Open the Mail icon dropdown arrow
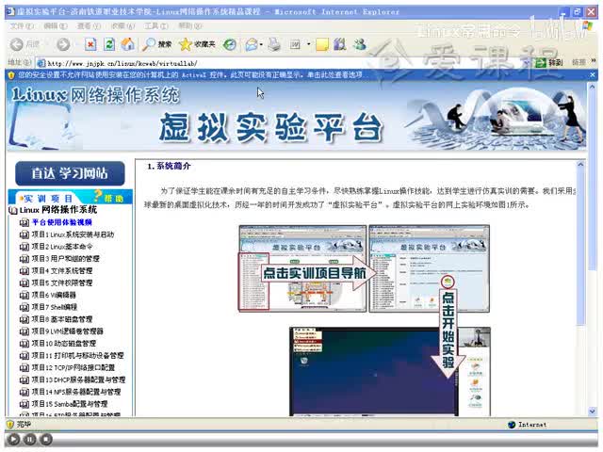This screenshot has height=452, width=603. pos(262,44)
